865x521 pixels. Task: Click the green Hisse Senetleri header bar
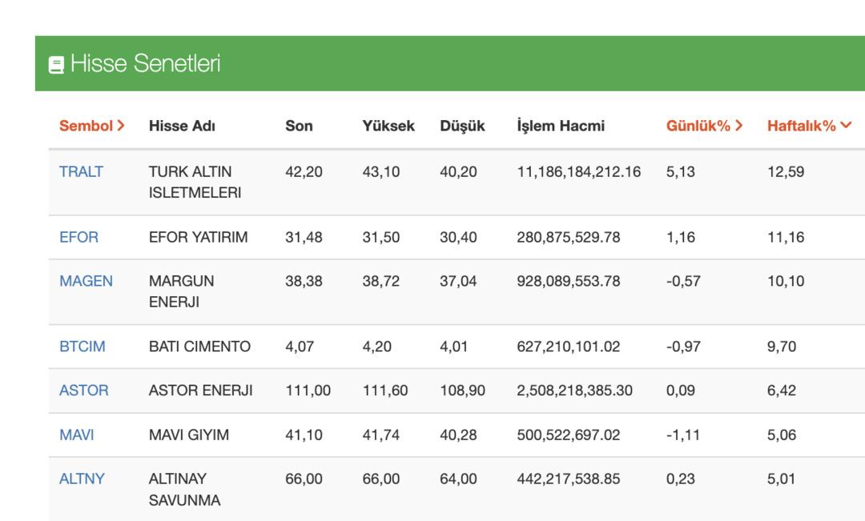click(432, 63)
